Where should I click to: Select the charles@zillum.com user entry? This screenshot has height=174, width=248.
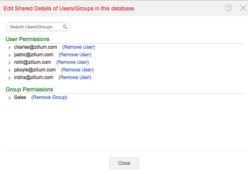[35, 47]
